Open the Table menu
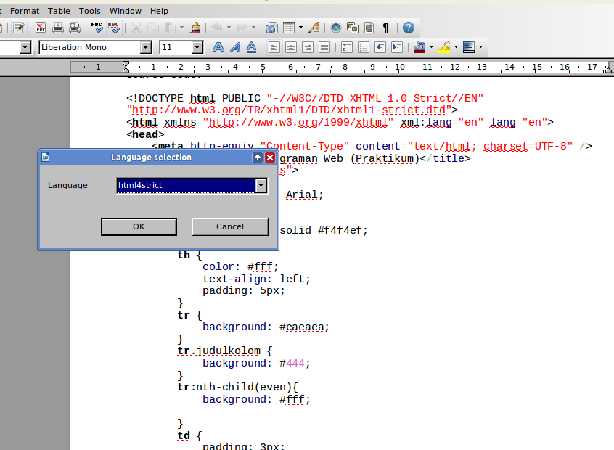The image size is (614, 450). 59,11
